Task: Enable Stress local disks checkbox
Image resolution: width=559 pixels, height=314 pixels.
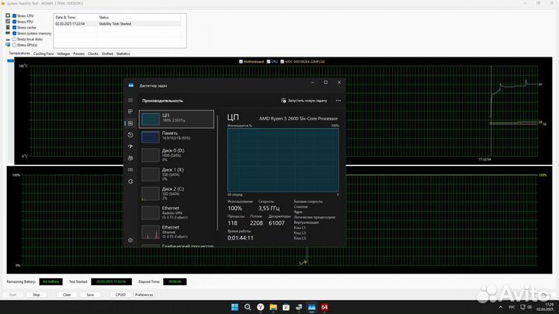Action: [x=14, y=40]
